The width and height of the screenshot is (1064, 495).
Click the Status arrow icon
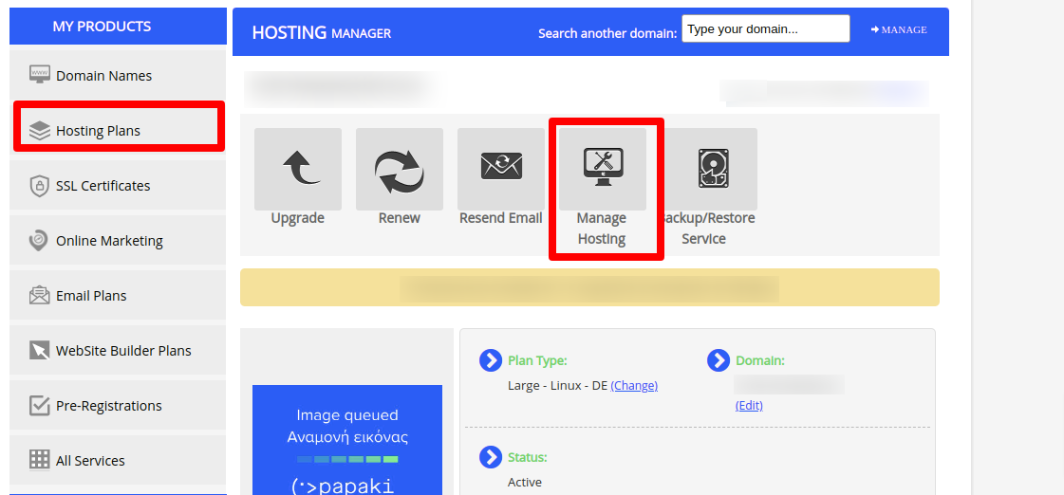pos(490,457)
